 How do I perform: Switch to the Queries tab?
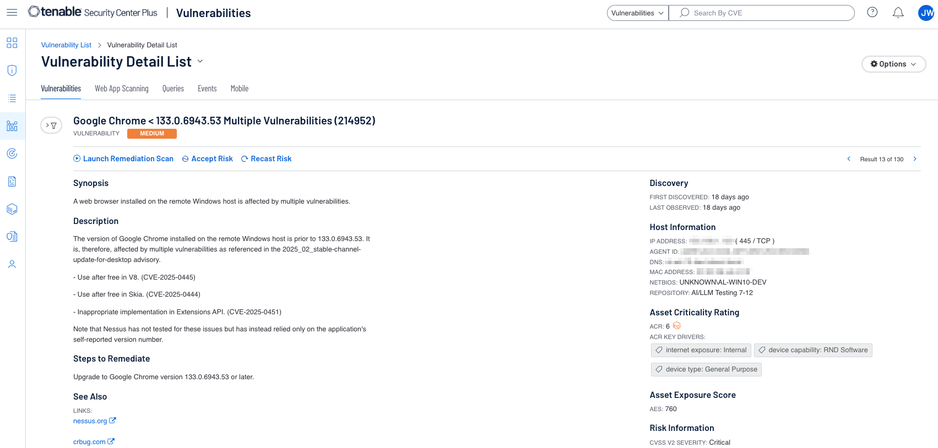[x=173, y=89]
